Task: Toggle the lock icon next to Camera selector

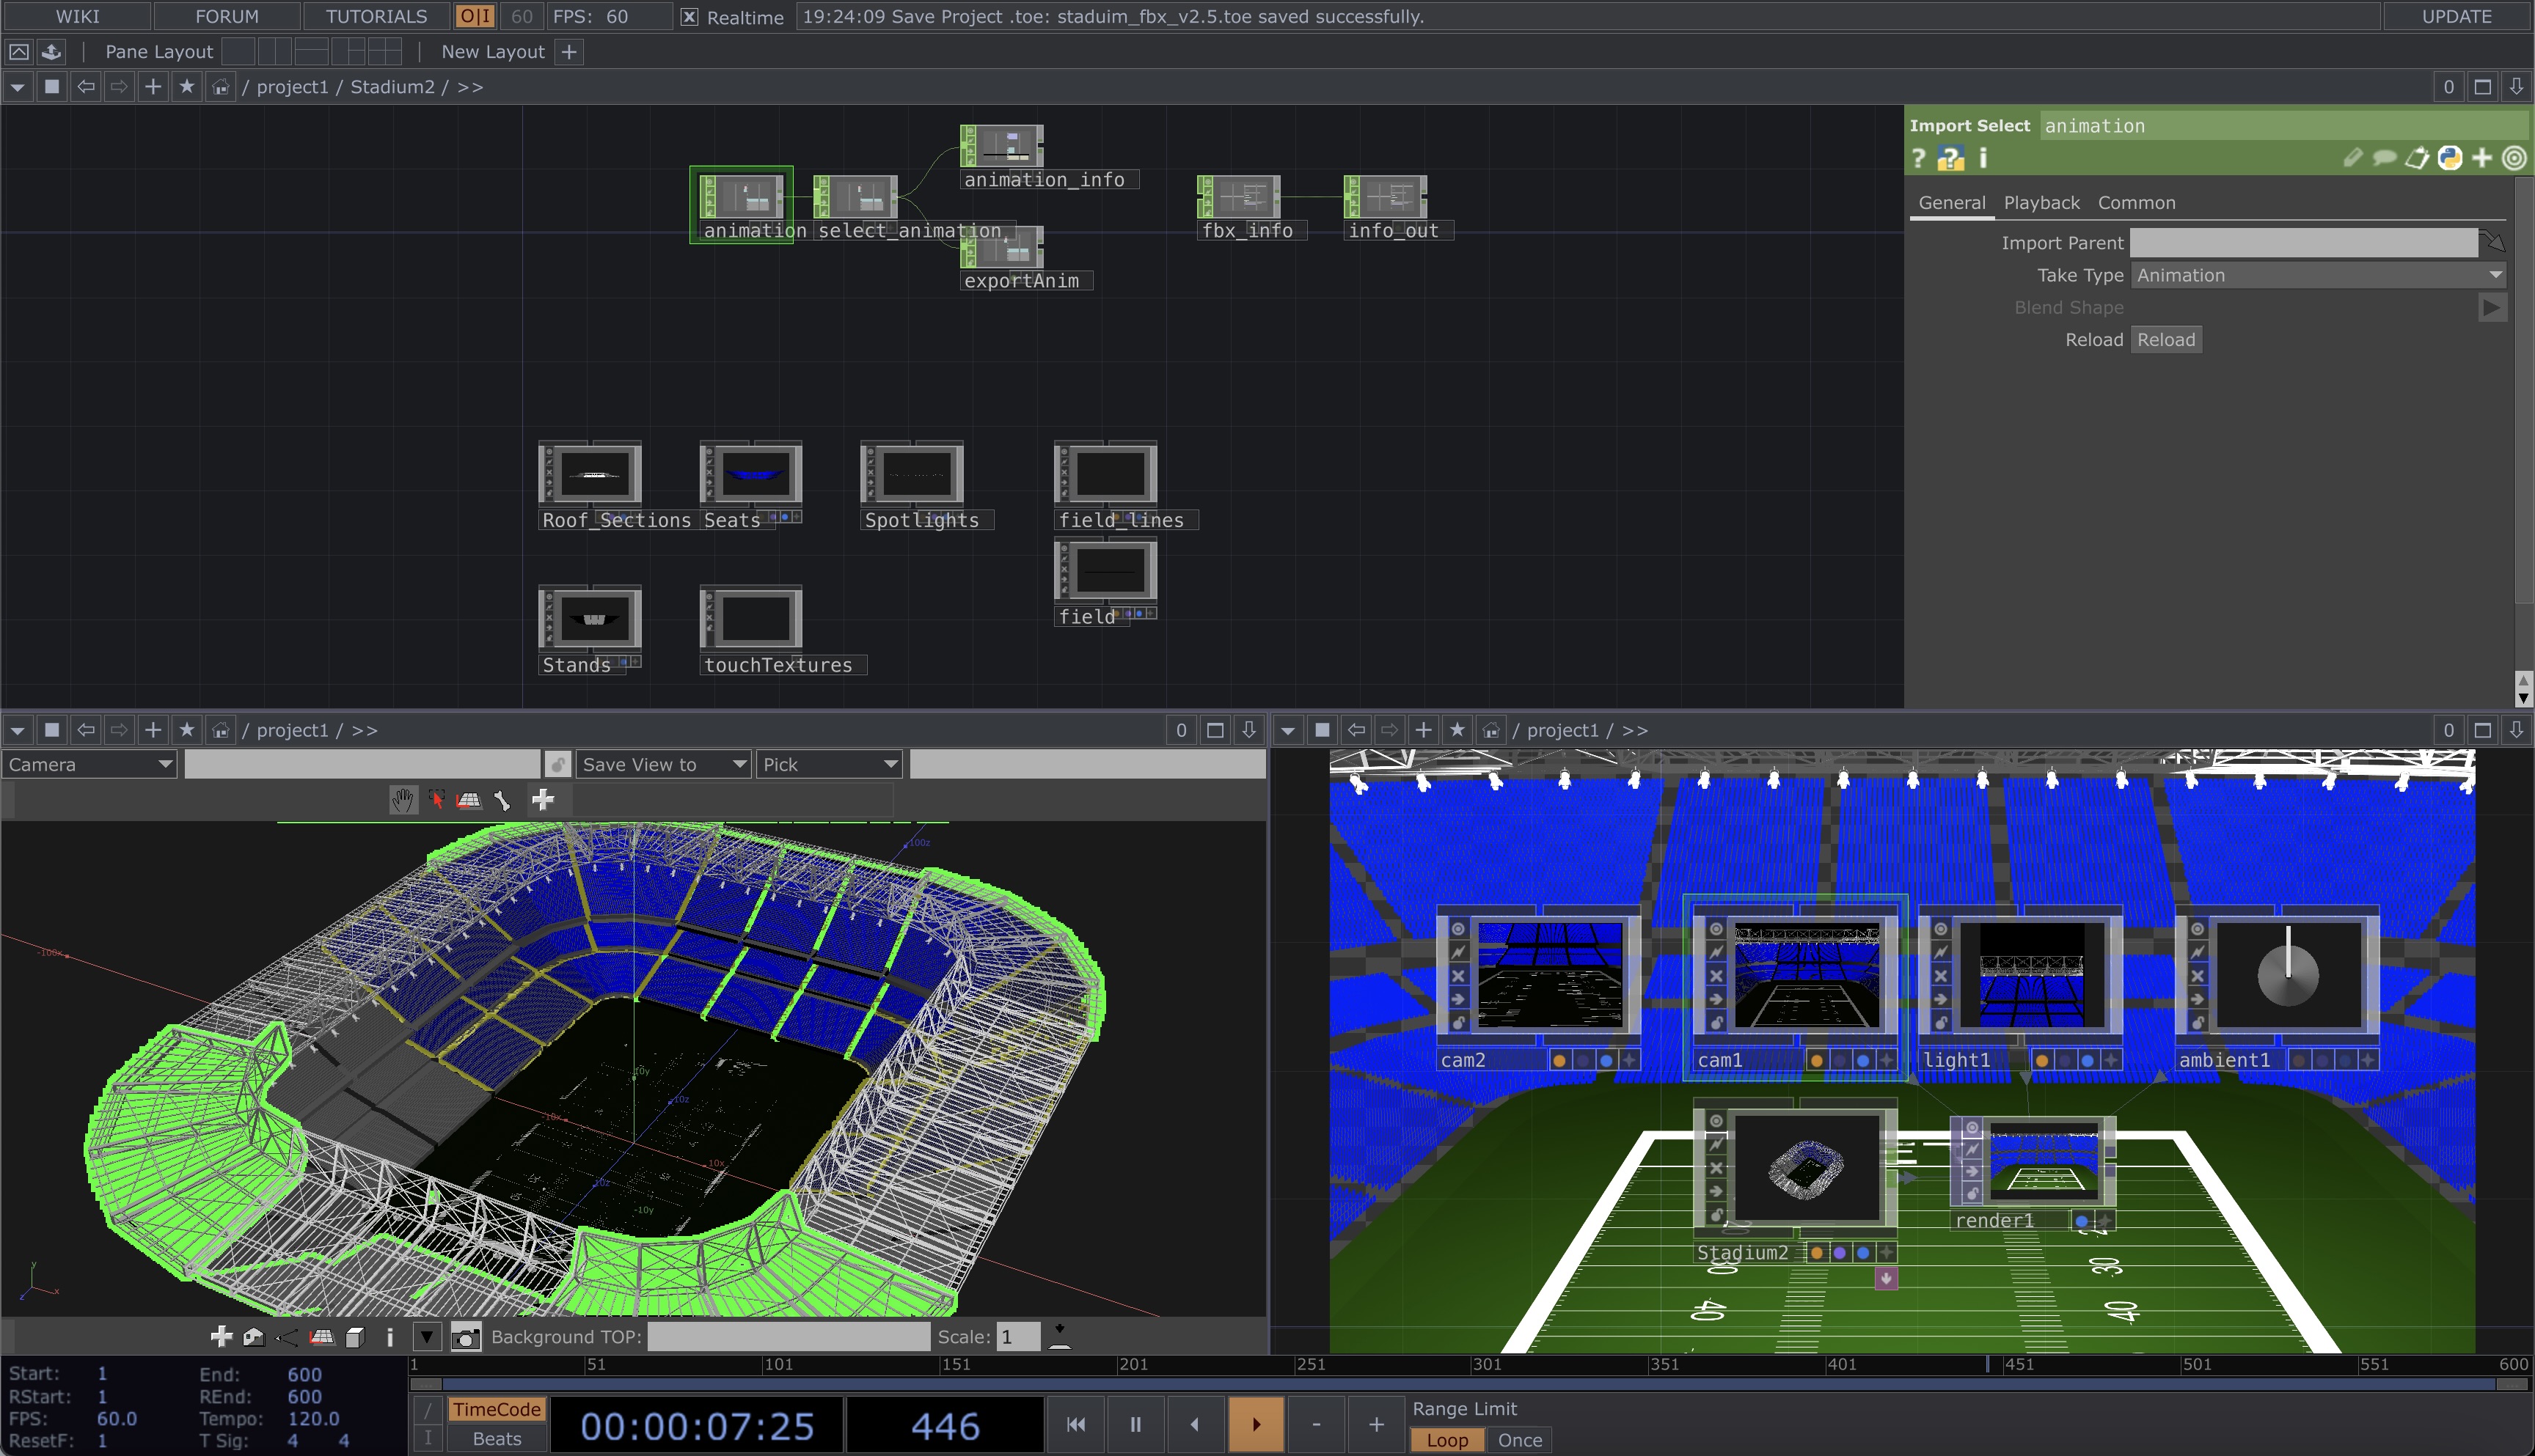Action: tap(557, 763)
